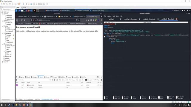Open NetHunter bookmark
This screenshot has height=107, width=191.
(x=72, y=24)
